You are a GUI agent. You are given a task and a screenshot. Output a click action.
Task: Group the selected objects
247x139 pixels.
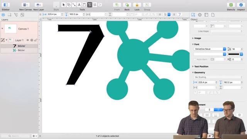[x=147, y=5]
